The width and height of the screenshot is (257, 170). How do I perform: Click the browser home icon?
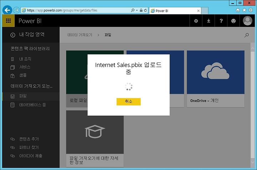[238, 10]
